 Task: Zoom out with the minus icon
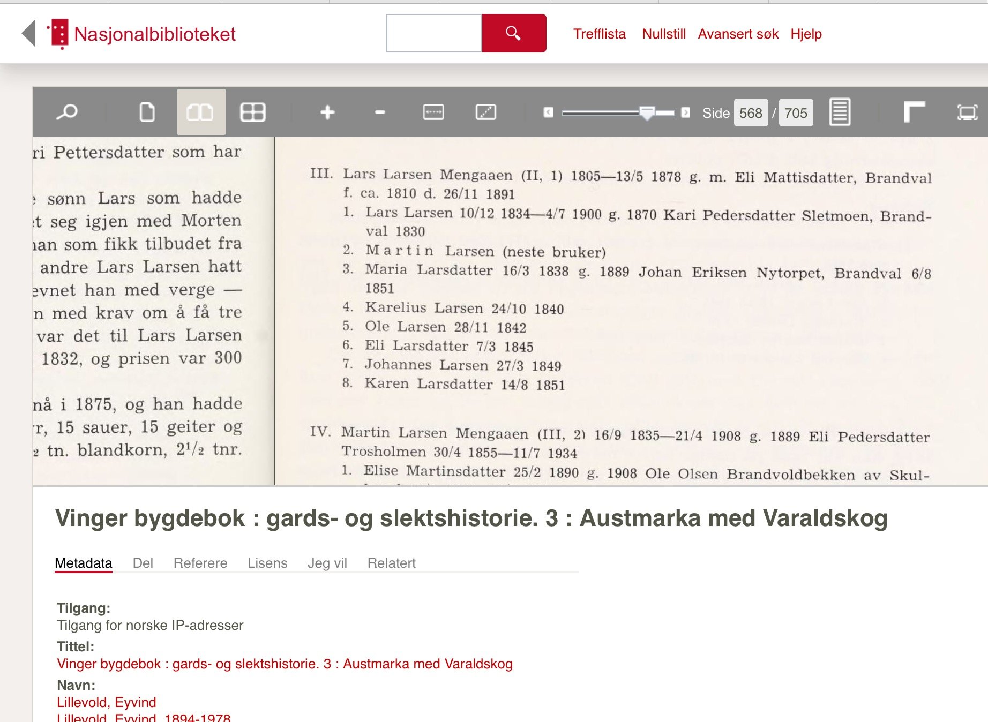click(380, 112)
